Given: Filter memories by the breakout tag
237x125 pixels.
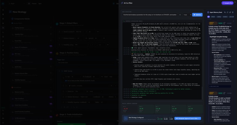Looking at the screenshot, I should pyautogui.click(x=225, y=17).
